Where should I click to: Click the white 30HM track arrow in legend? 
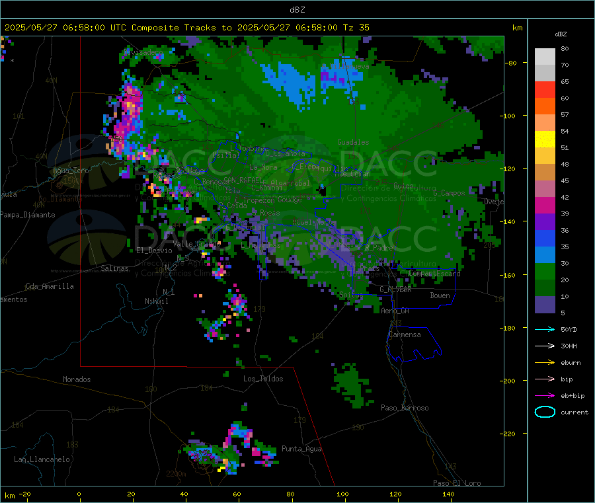(x=545, y=346)
